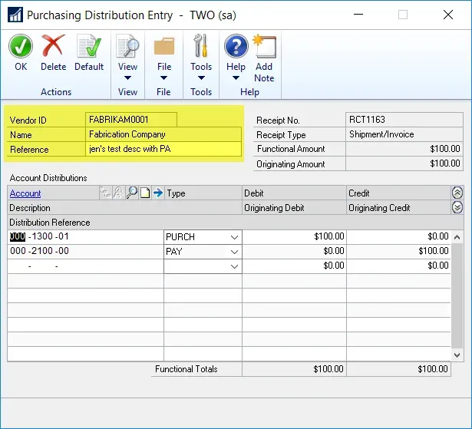Click the Default distributions icon
The height and width of the screenshot is (429, 472).
click(x=89, y=47)
